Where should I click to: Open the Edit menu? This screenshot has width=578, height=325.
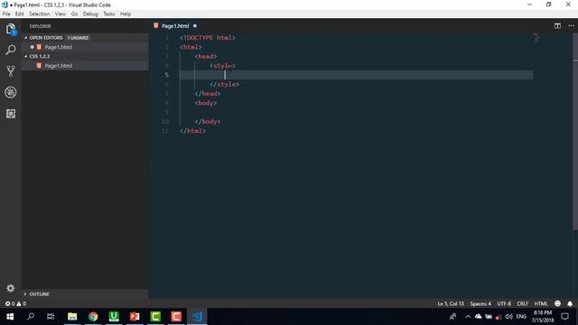(19, 14)
